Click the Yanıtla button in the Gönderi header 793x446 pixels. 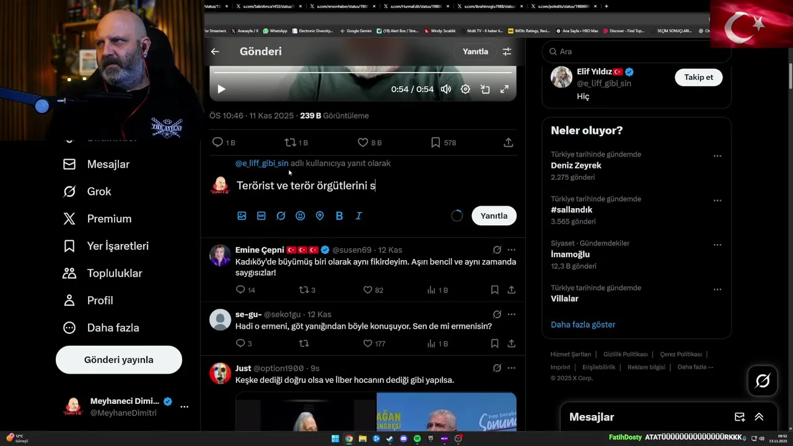(x=475, y=52)
